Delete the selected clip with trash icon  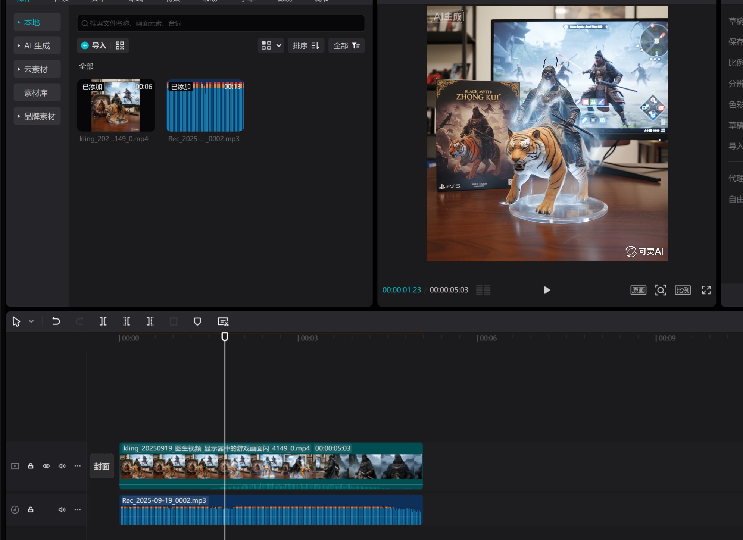[x=174, y=321]
